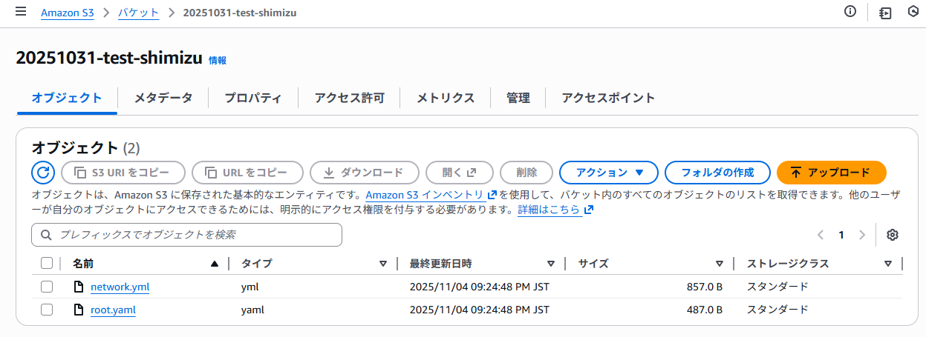The image size is (926, 337).
Task: Switch to the 管理 tab
Action: [518, 98]
